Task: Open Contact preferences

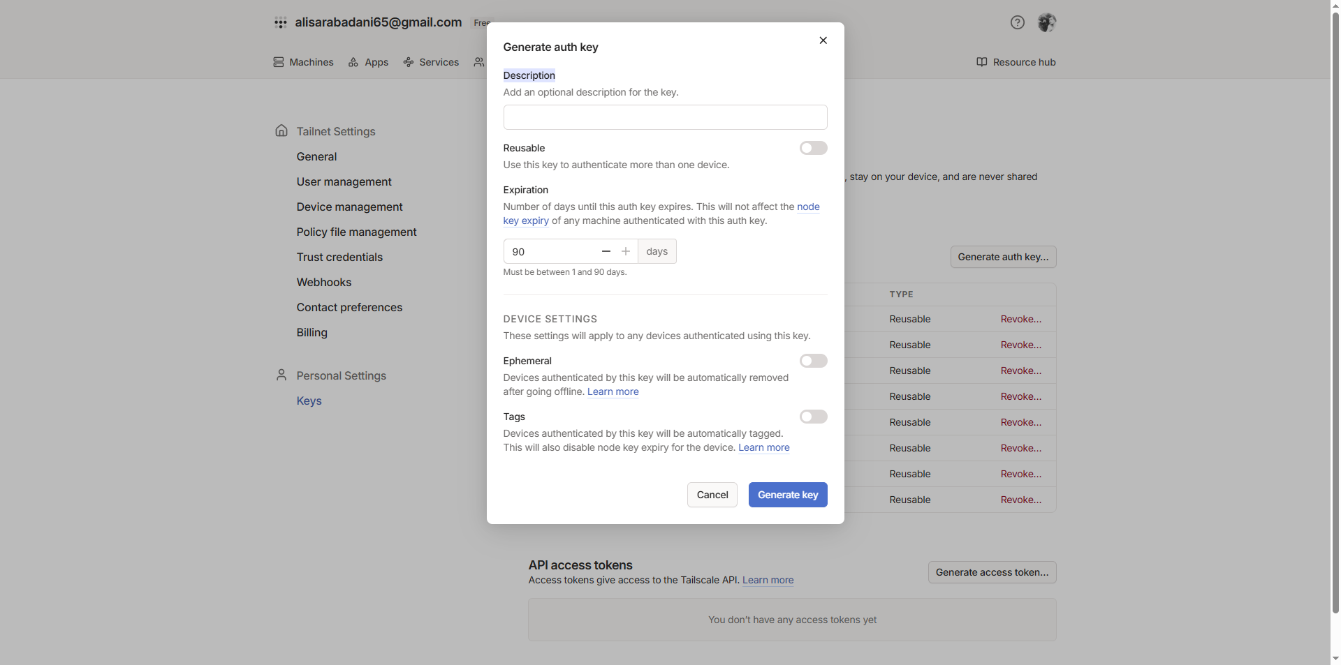Action: coord(349,307)
